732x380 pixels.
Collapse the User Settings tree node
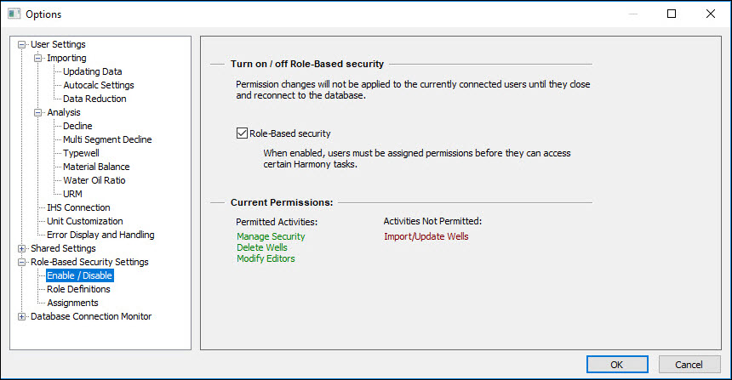click(22, 44)
